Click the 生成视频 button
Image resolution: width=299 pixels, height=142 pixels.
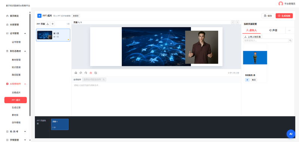284,16
